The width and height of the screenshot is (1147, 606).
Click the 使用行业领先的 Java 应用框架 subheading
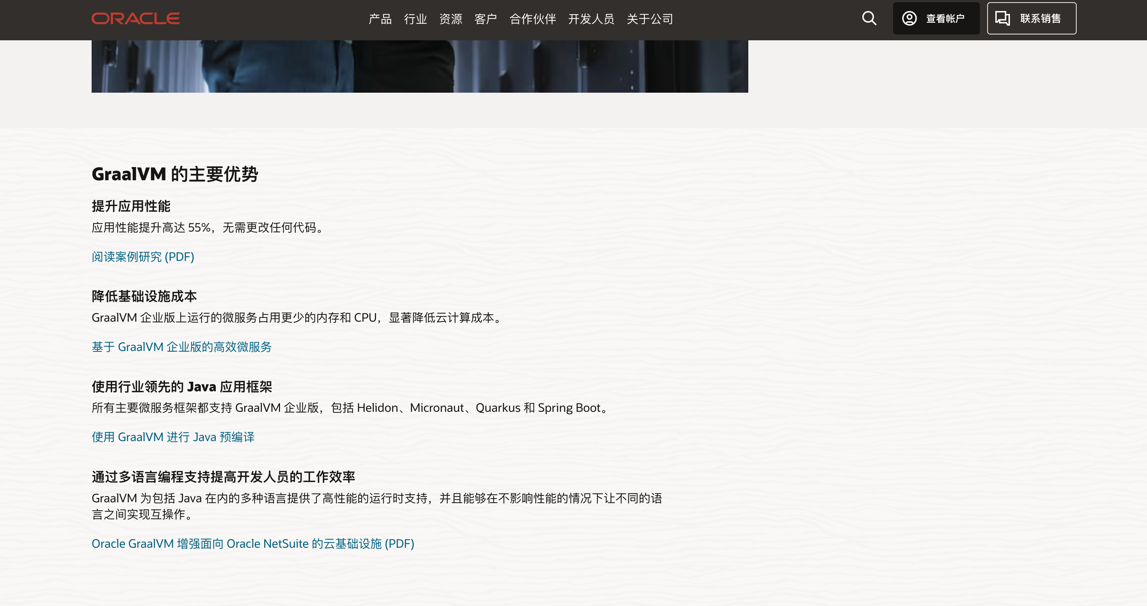(182, 387)
